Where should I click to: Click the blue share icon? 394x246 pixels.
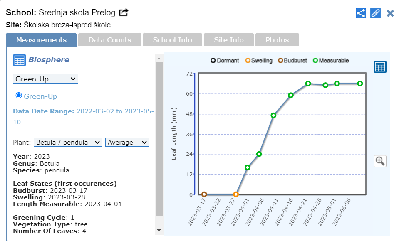click(x=361, y=13)
